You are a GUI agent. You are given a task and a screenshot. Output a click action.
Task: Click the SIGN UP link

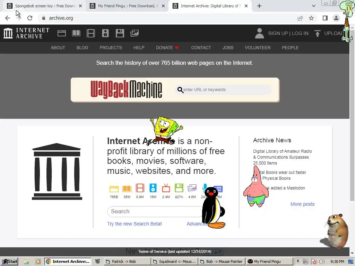278,33
